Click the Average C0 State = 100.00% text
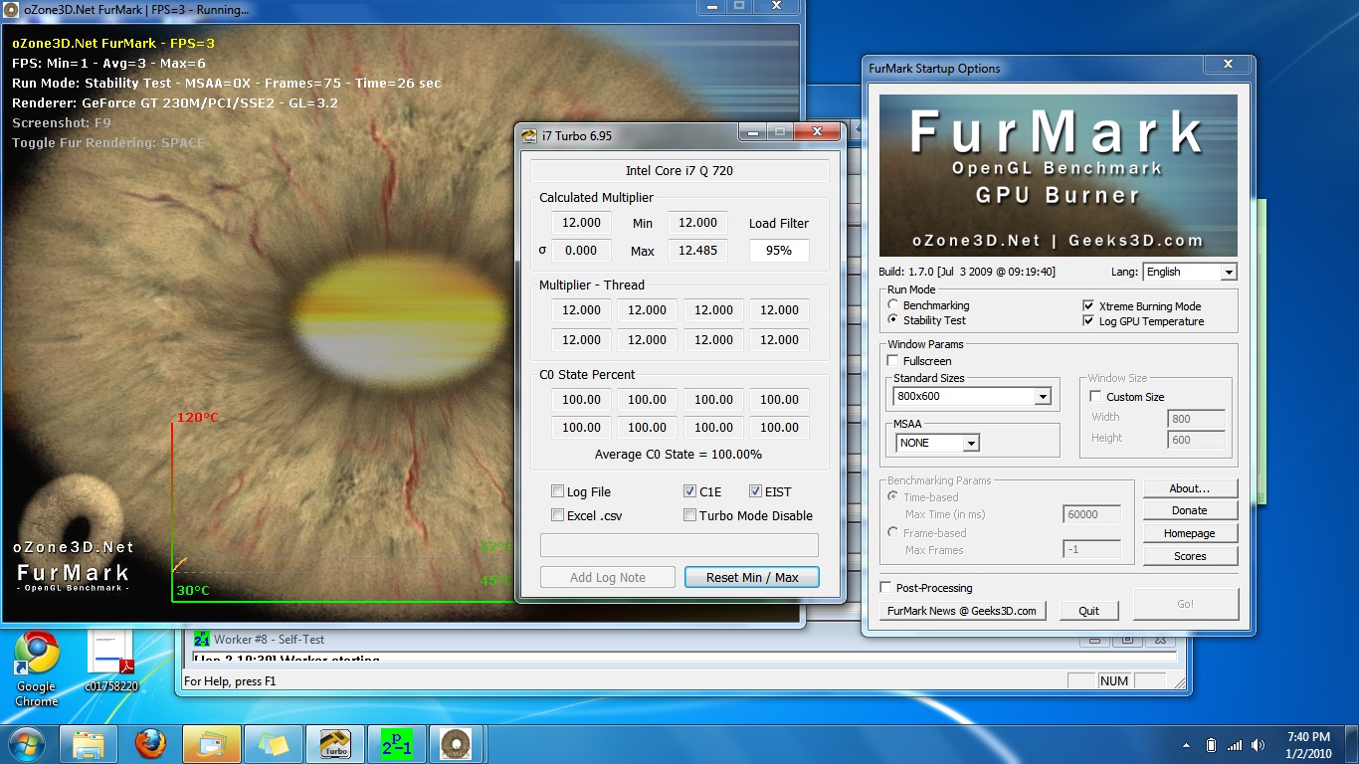The image size is (1359, 764). click(x=679, y=454)
